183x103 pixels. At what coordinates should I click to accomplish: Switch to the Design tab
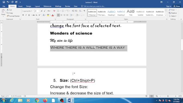click(x=29, y=6)
